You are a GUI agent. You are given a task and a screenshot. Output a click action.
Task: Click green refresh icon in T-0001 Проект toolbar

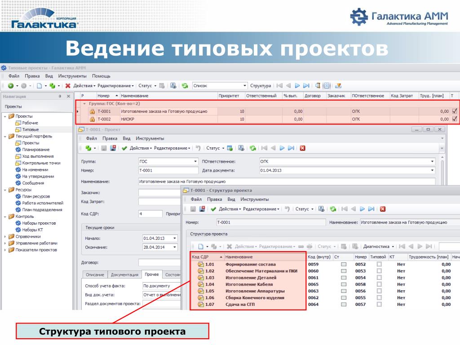click(253, 148)
